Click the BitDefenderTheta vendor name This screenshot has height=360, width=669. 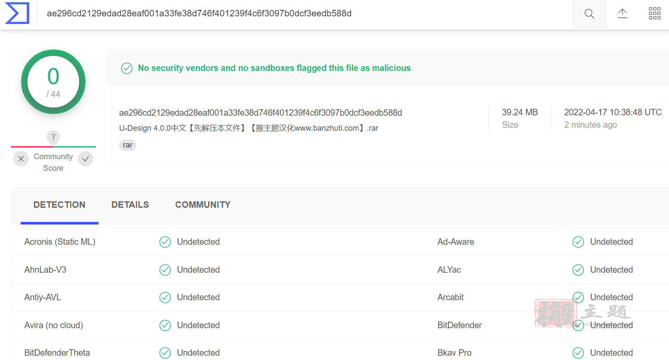[x=57, y=353]
